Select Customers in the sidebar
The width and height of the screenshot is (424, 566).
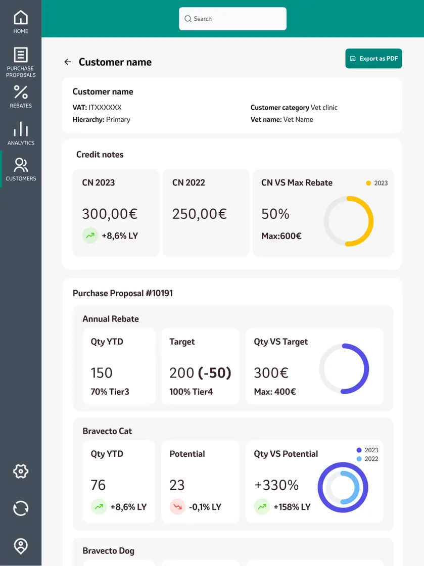point(21,169)
